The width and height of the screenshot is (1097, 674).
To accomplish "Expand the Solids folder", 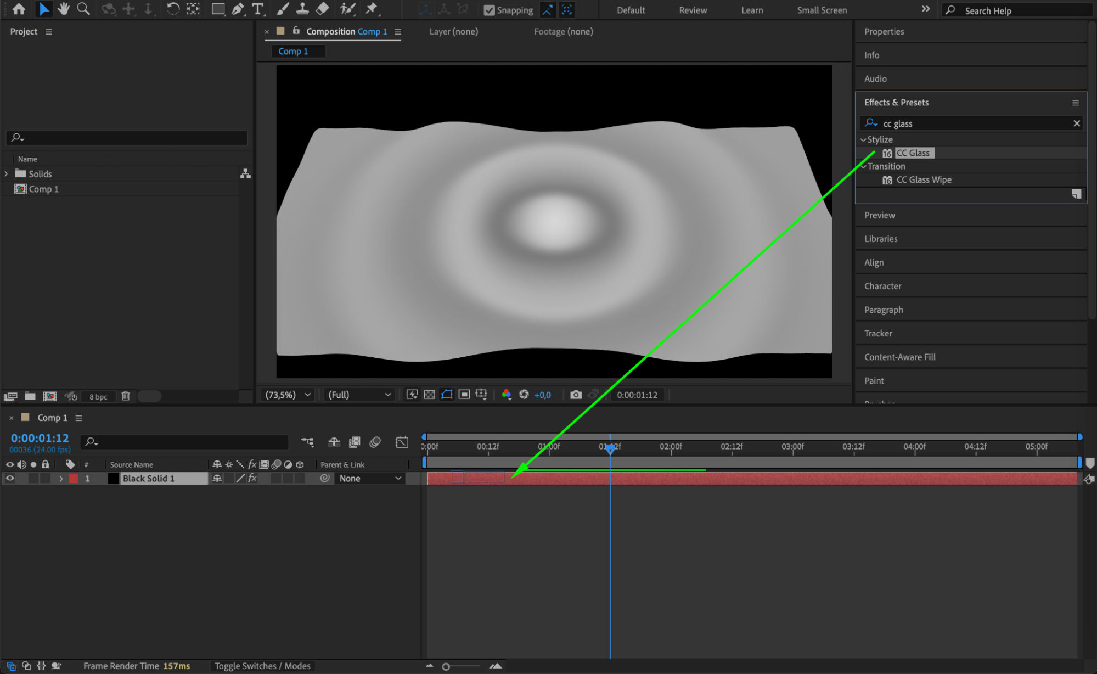I will (x=6, y=173).
